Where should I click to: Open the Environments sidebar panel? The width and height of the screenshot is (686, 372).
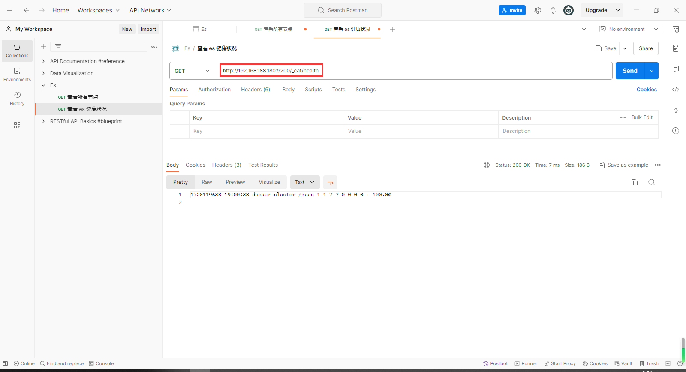(17, 75)
